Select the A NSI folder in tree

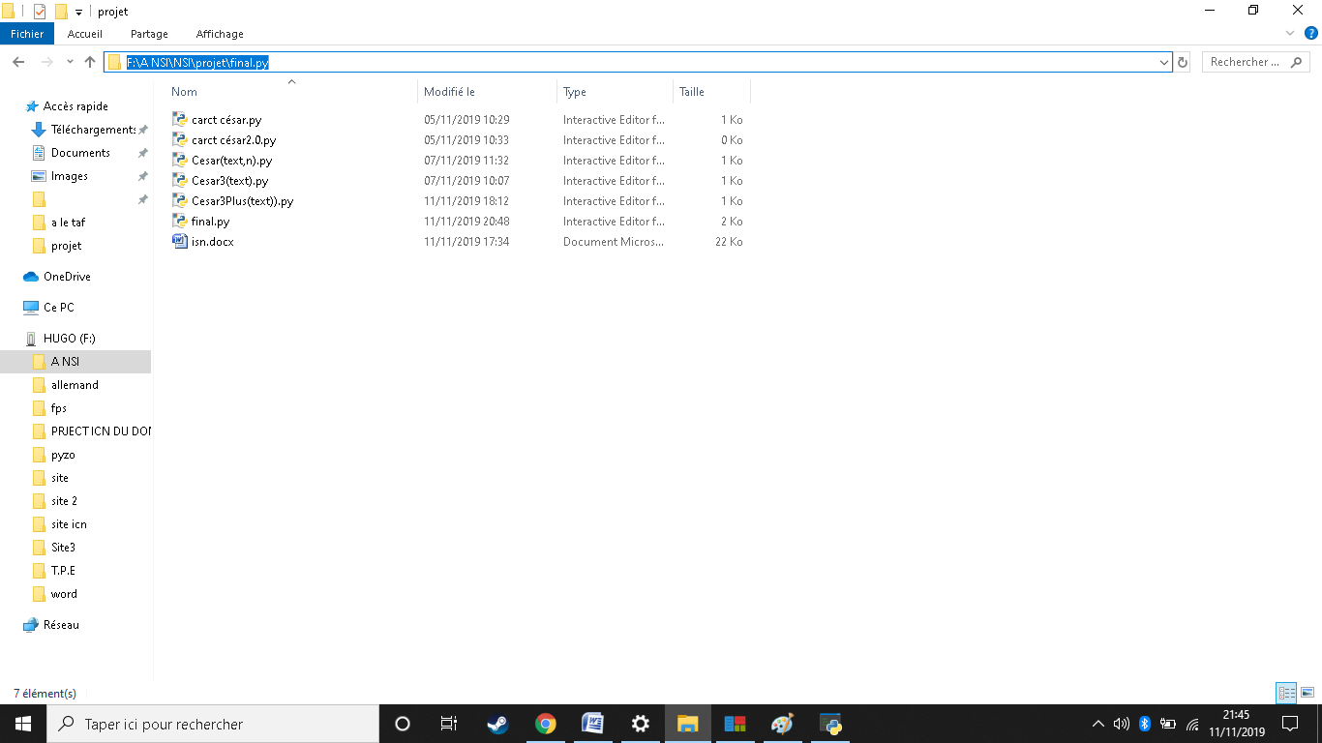75,362
